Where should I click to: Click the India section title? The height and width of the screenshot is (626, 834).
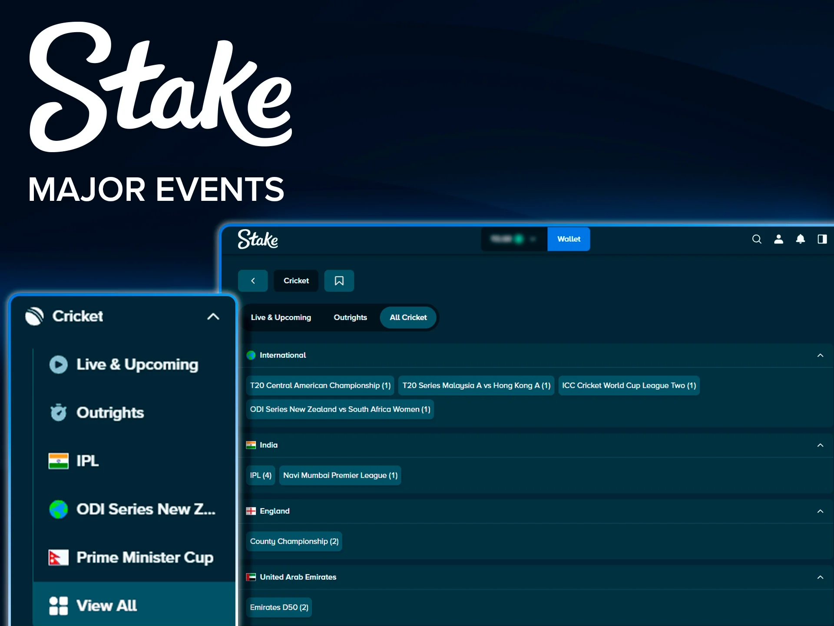pos(268,445)
